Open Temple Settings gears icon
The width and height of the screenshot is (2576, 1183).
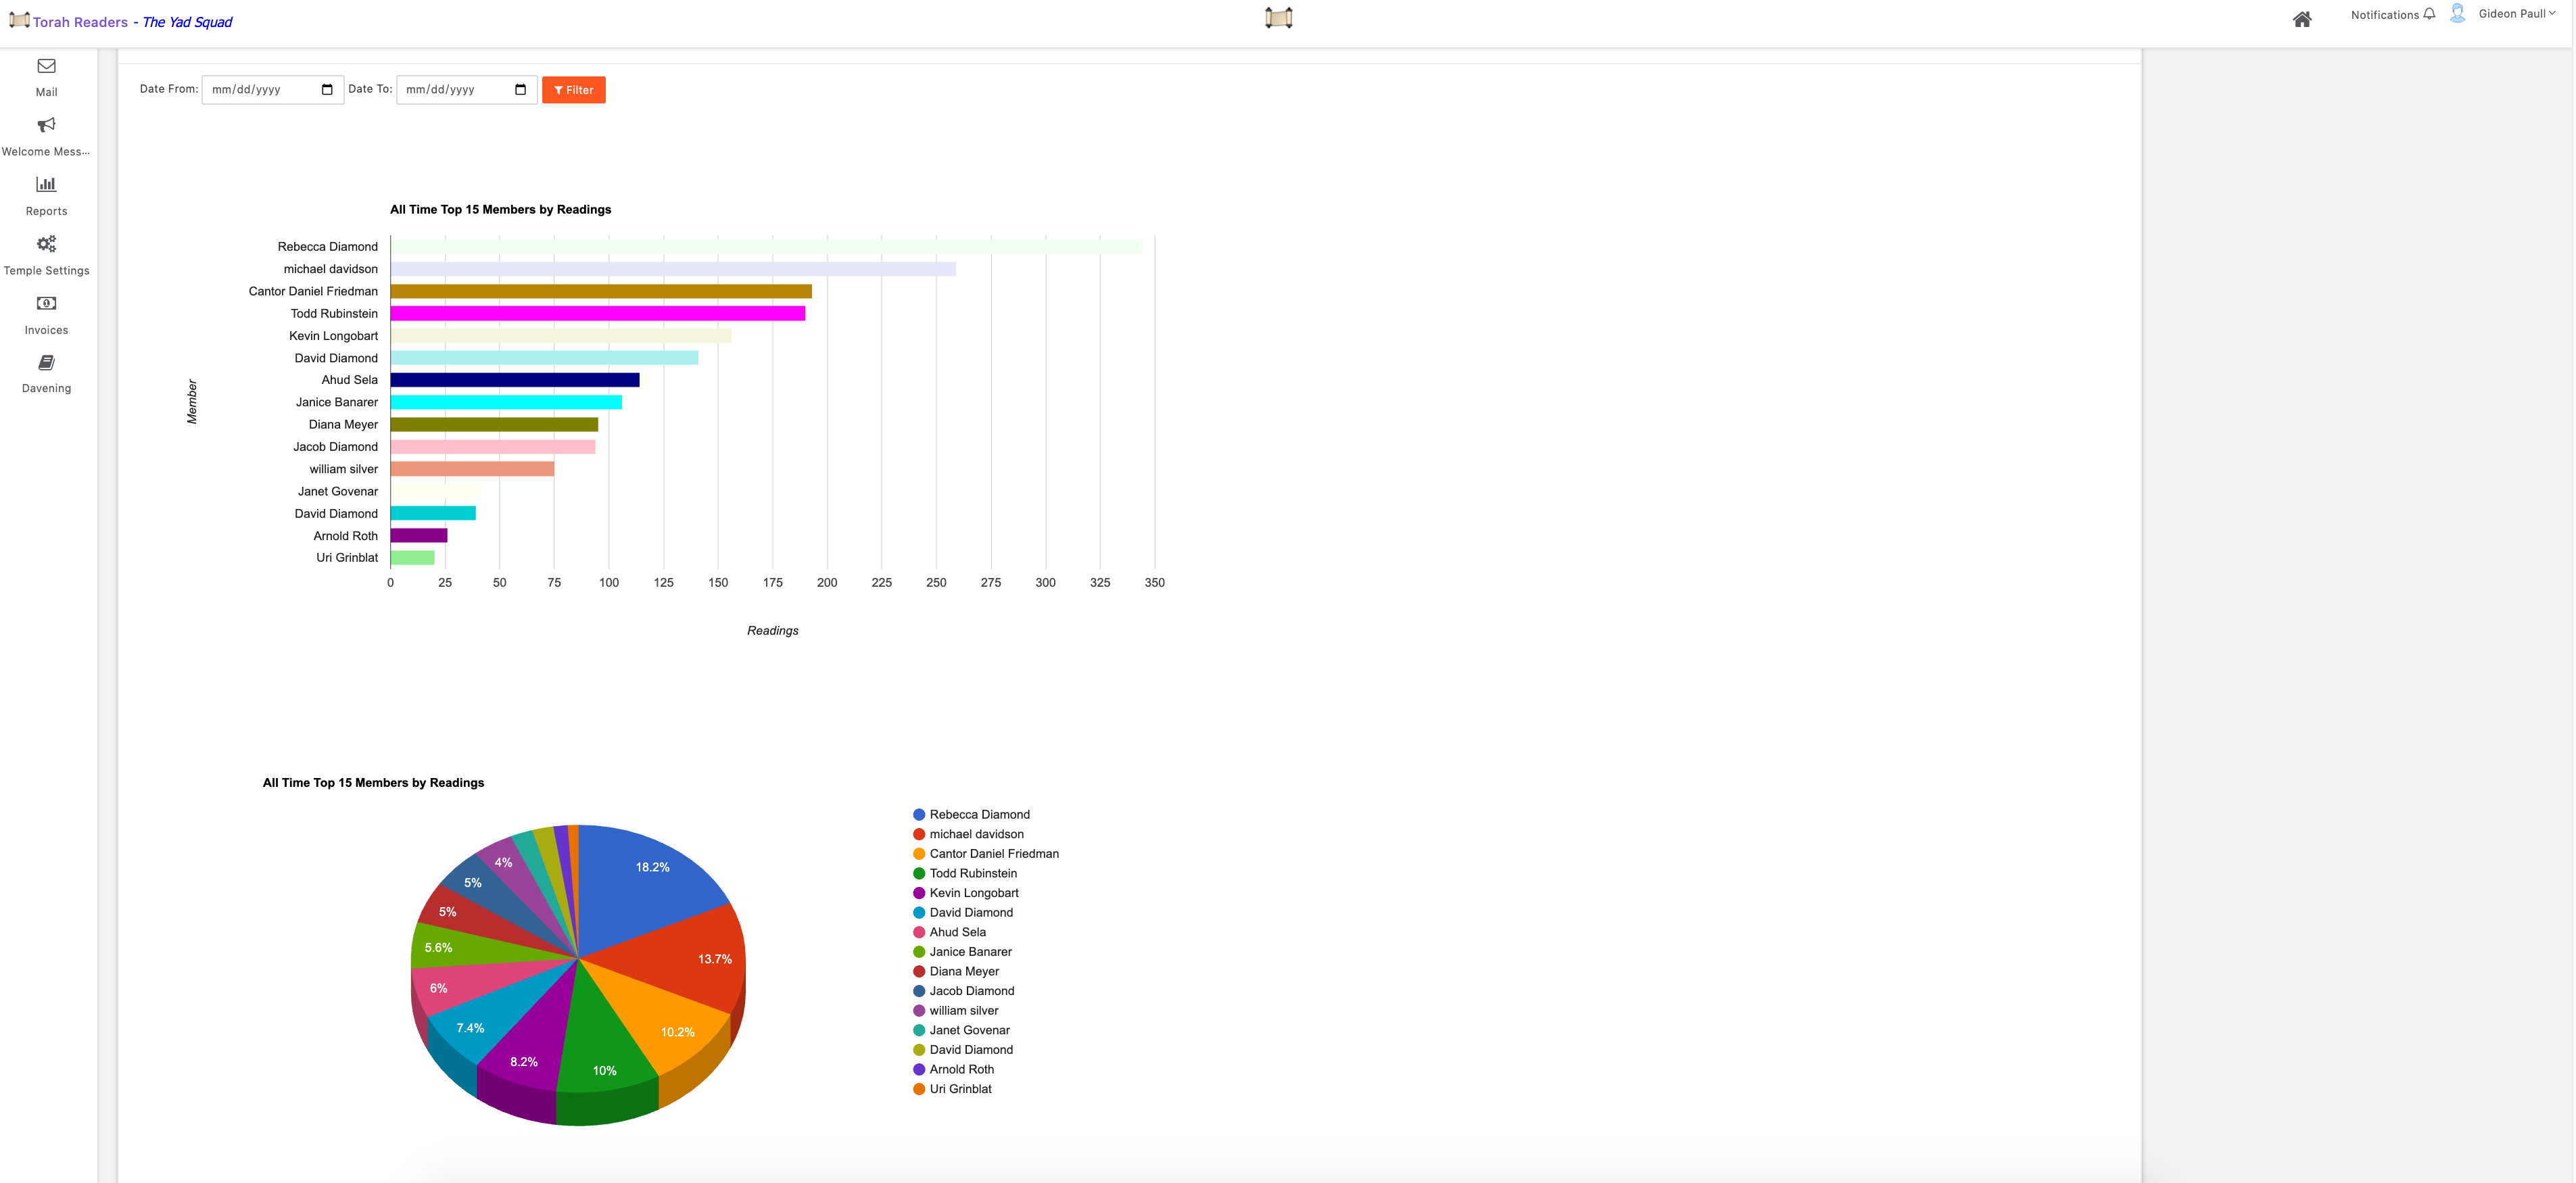pos(46,244)
